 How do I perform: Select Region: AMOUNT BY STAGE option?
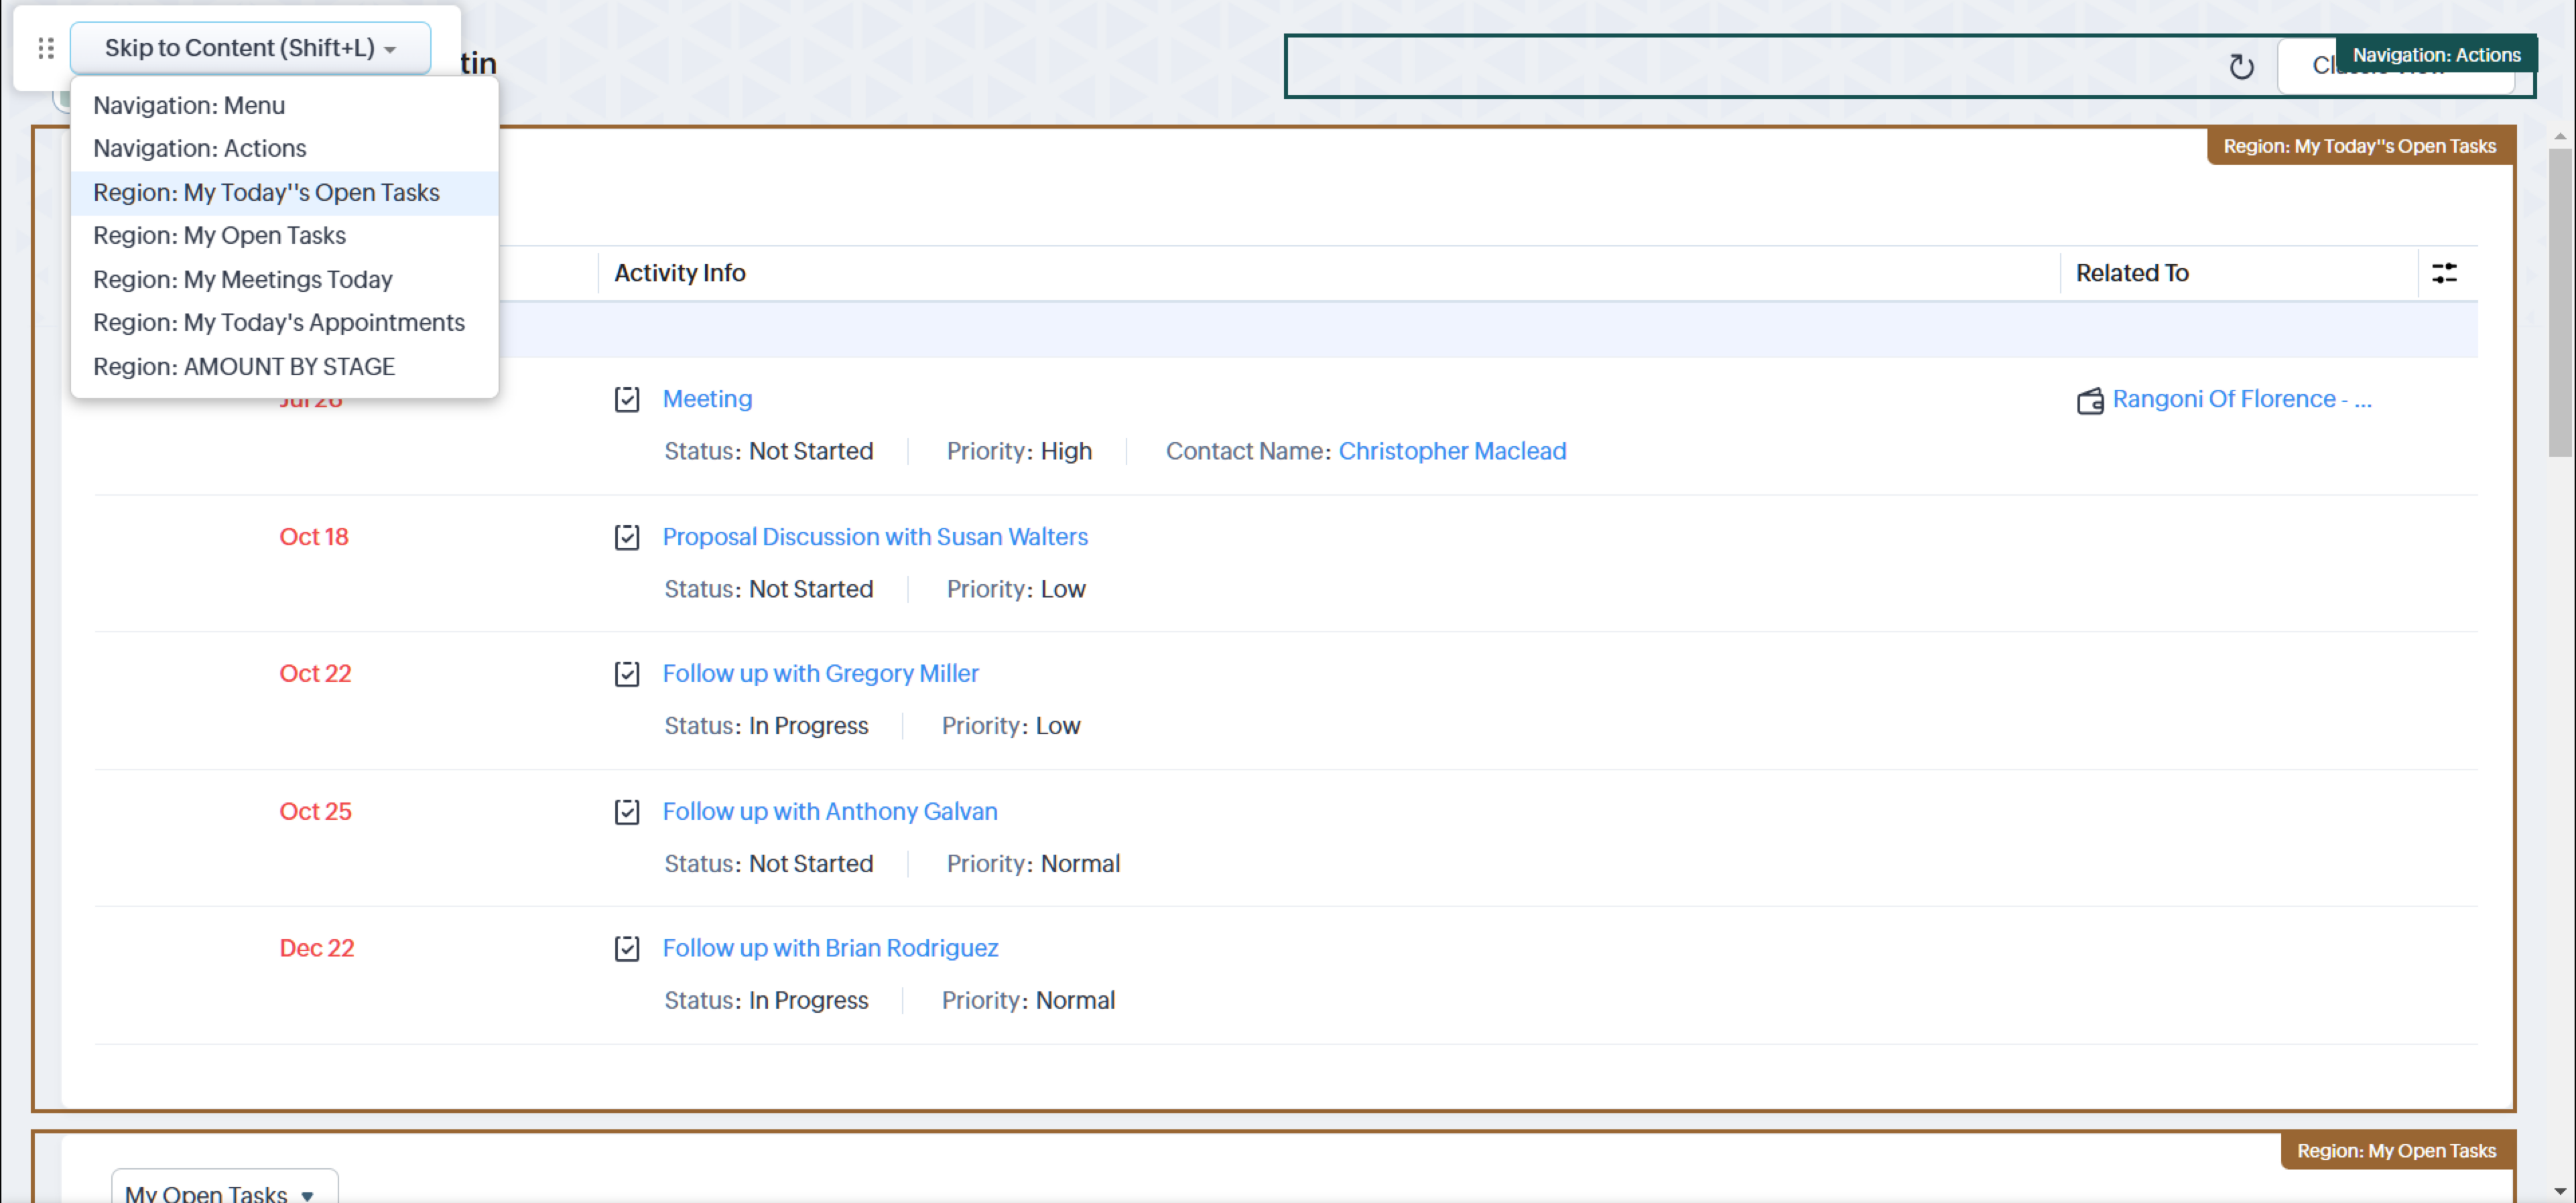244,366
